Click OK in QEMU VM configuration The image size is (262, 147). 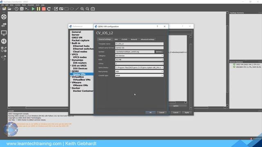pyautogui.click(x=150, y=113)
